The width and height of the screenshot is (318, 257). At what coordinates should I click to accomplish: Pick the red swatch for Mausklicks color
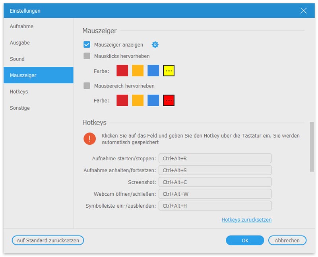122,71
